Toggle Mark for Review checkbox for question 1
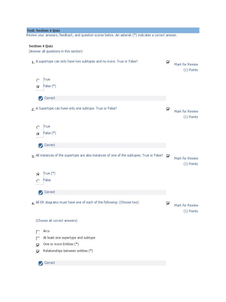This screenshot has width=226, height=302. [x=168, y=62]
